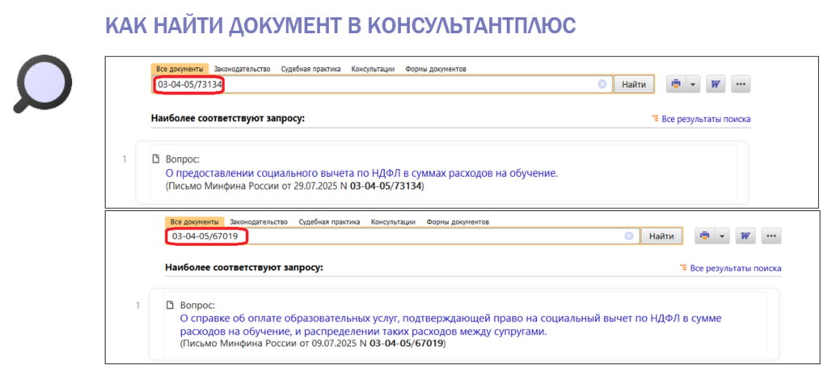The image size is (828, 376).
Task: Select Все документы tab in lower search panel
Action: coord(195,222)
